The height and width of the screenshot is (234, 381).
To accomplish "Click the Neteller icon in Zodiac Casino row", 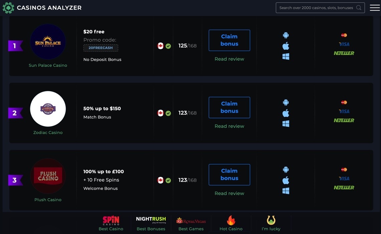I will coord(344,120).
